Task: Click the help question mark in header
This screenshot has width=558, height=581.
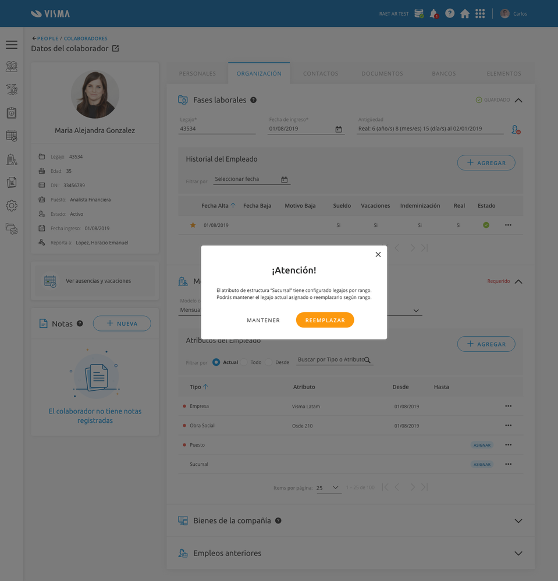Action: (450, 13)
